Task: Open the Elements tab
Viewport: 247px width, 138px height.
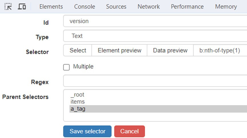Action: 51,7
